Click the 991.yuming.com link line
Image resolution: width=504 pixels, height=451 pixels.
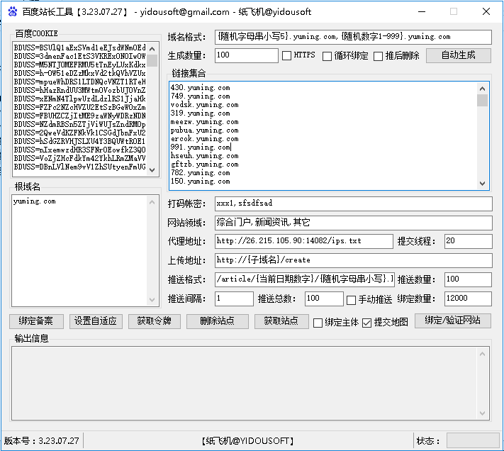click(200, 147)
